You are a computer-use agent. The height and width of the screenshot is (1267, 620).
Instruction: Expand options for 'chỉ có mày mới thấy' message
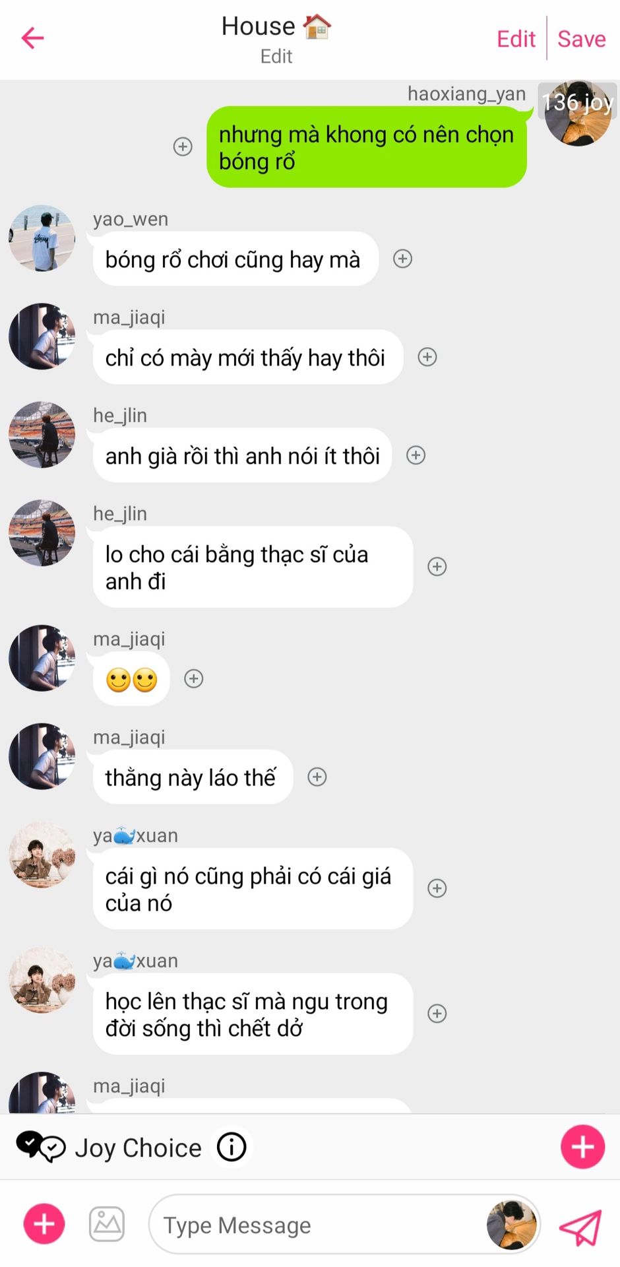coord(427,357)
